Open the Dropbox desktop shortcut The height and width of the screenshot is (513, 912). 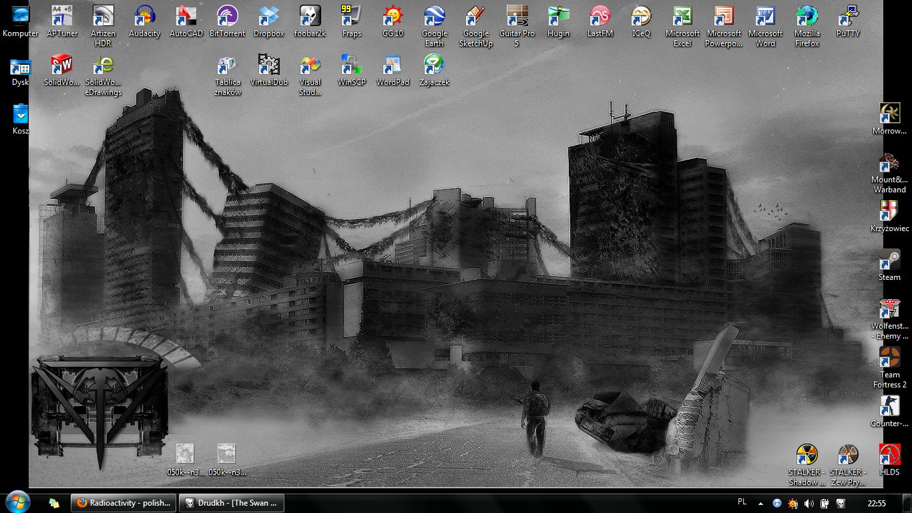point(268,16)
